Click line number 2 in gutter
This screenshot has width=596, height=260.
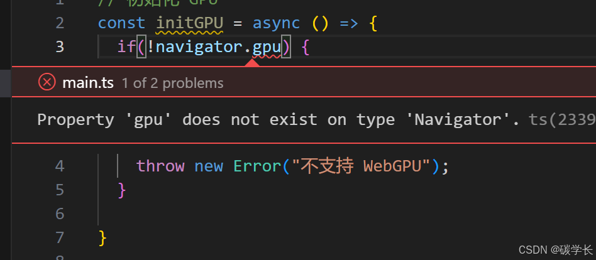click(x=60, y=23)
